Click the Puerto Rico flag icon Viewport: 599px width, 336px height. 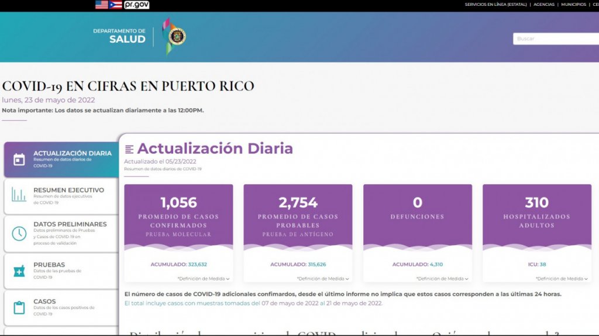coord(115,5)
